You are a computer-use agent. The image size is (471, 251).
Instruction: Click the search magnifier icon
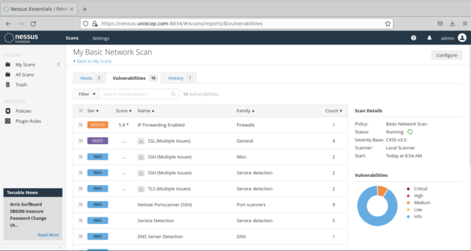173,94
